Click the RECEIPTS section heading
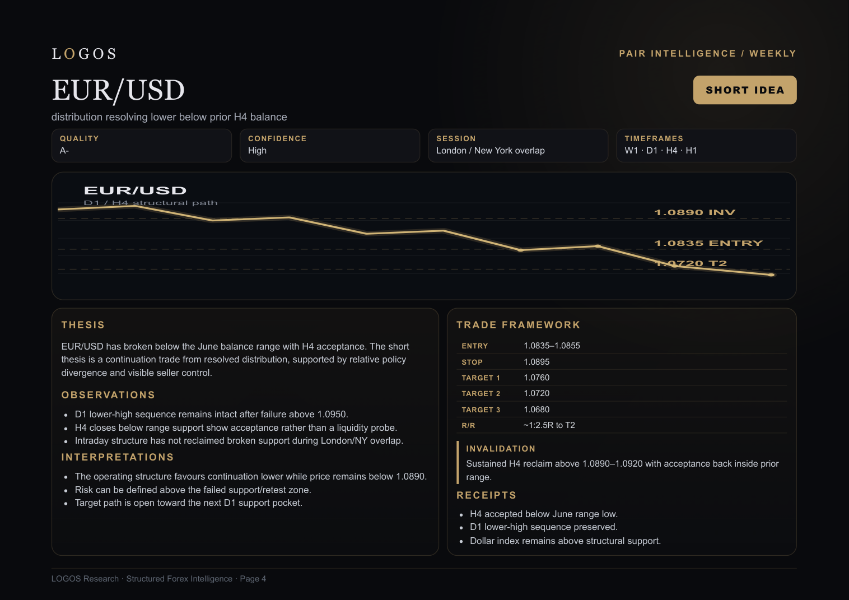849x600 pixels. tap(486, 495)
